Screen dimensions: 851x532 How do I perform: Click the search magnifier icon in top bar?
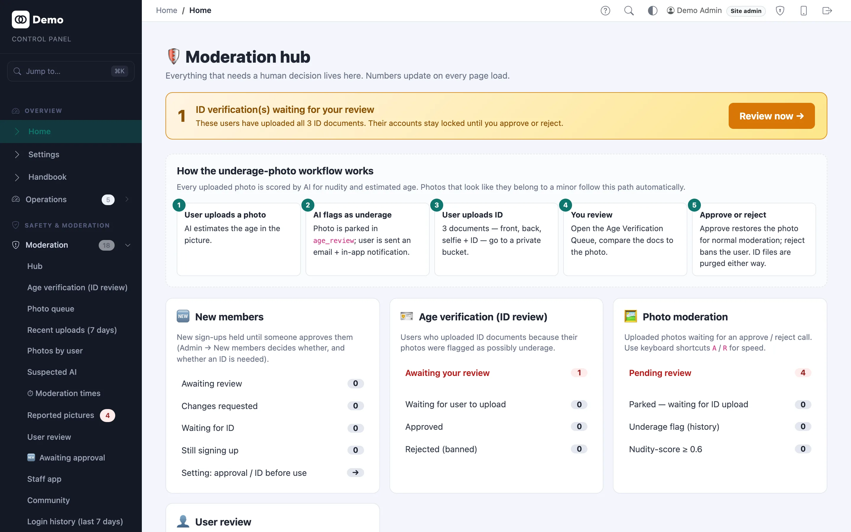(x=629, y=11)
